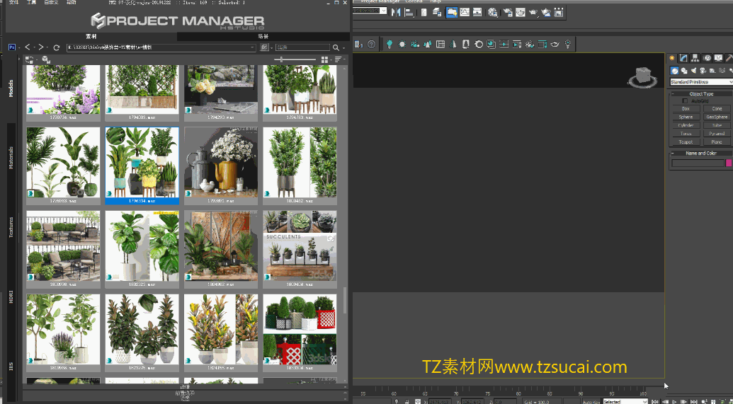Open the Layer Explorer stack icon
Viewport: 733px width, 404px height.
point(437,13)
